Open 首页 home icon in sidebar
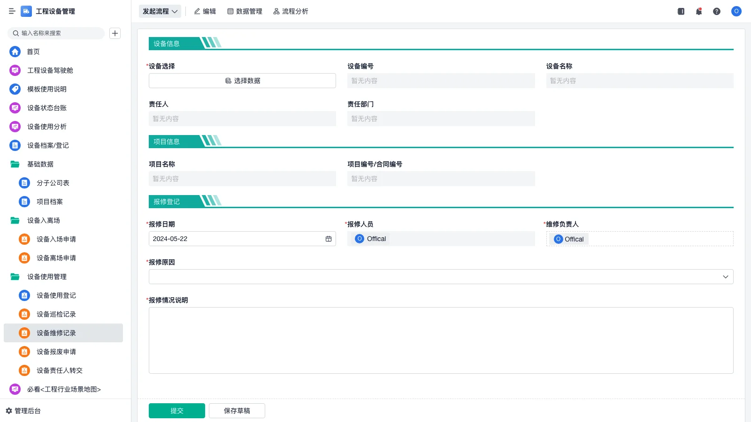Image resolution: width=751 pixels, height=422 pixels. pos(15,52)
